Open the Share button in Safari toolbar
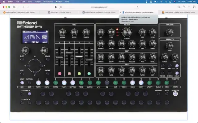 click(184, 7)
